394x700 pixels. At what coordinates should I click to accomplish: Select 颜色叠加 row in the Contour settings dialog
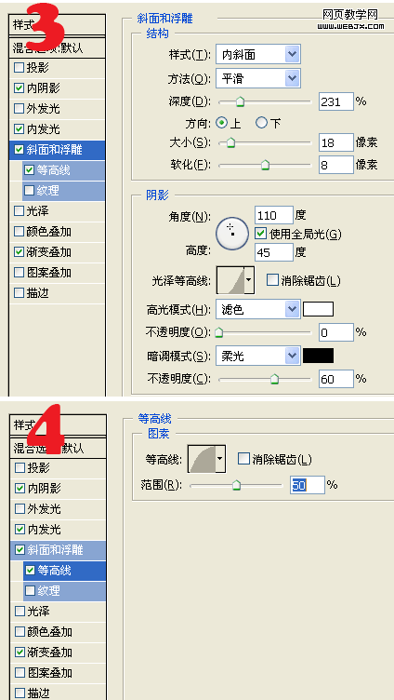58,632
